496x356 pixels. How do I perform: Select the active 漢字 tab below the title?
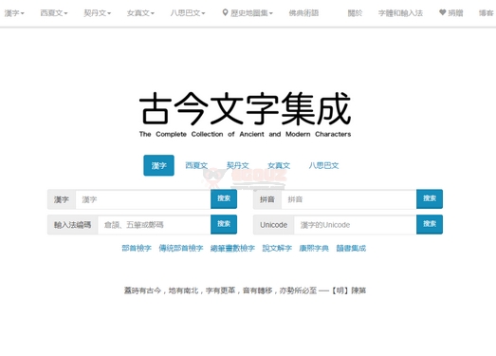pyautogui.click(x=158, y=165)
